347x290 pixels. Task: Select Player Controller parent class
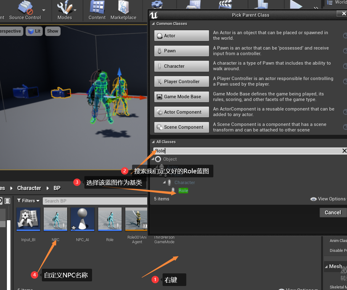[x=181, y=81]
